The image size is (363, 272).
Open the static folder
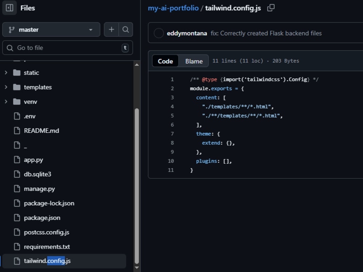click(x=31, y=73)
